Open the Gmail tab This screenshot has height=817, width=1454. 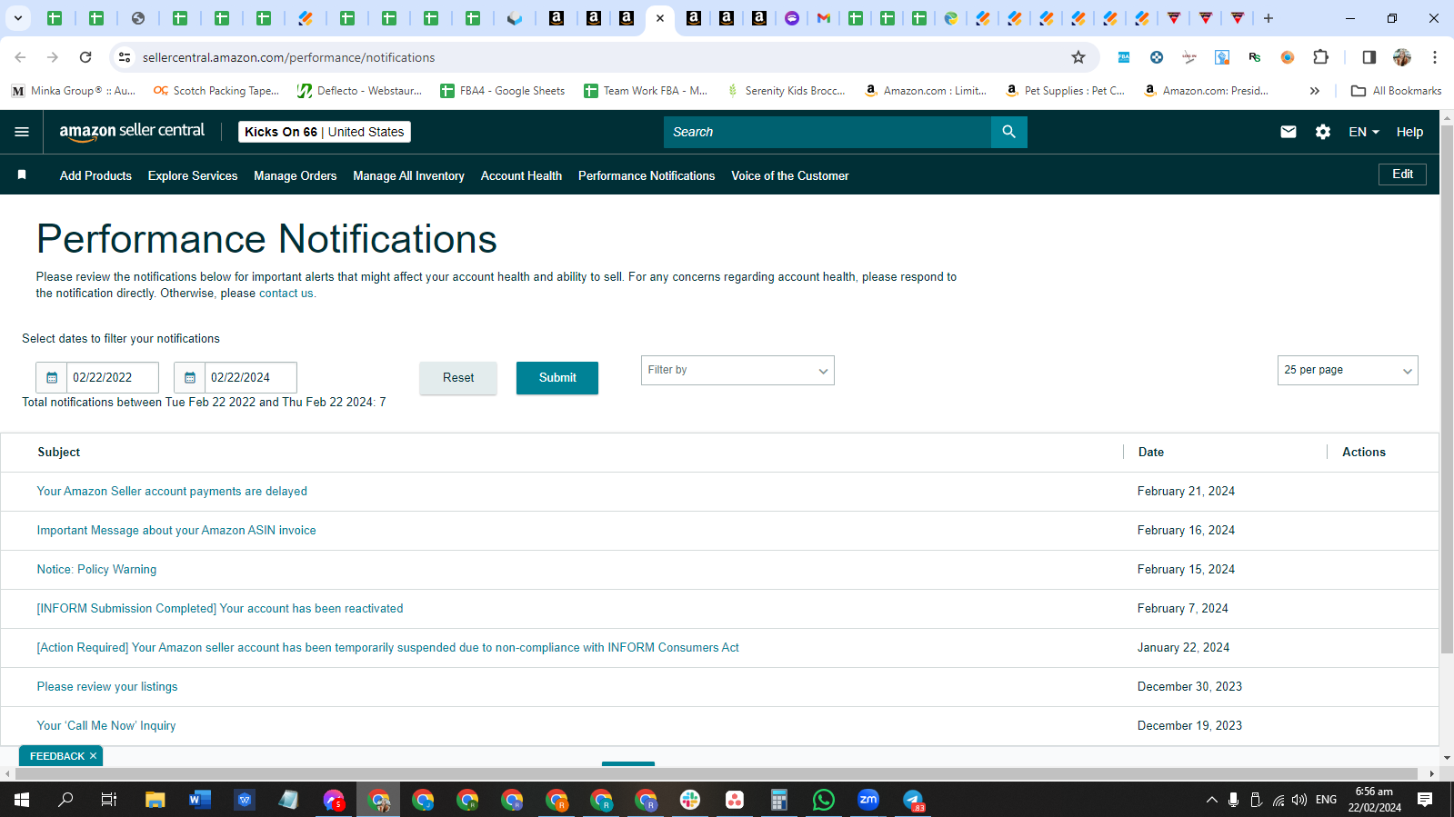coord(824,18)
